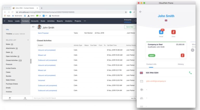Open a new browser tab with plus

click(42, 8)
